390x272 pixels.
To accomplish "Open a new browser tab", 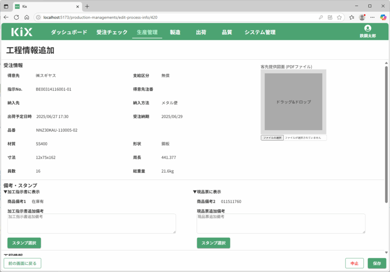I will point(87,6).
